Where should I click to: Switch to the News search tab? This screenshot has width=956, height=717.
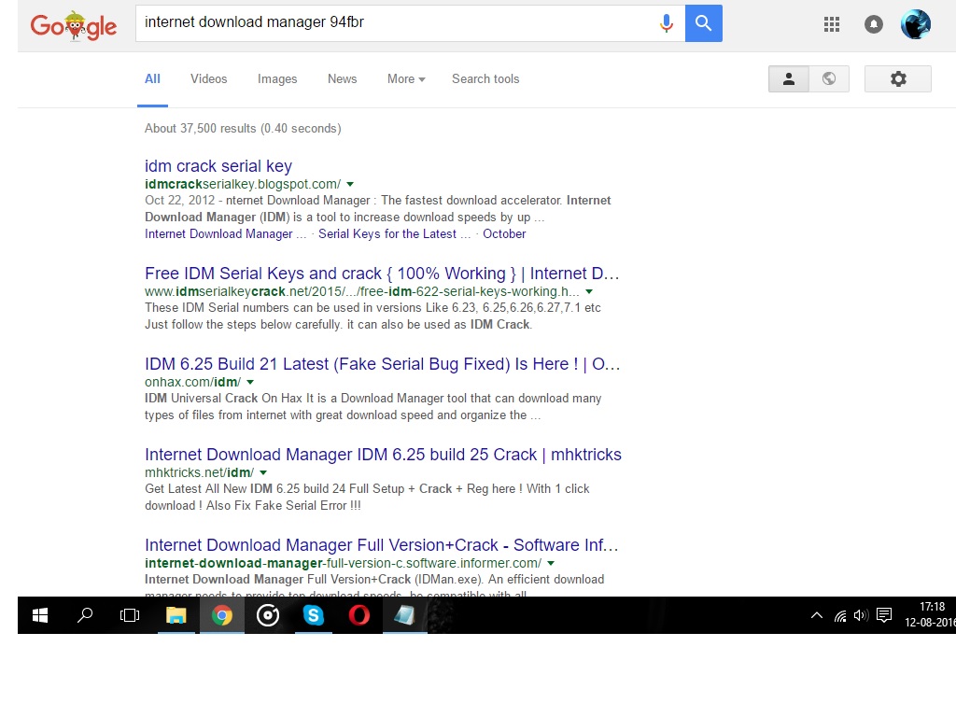point(342,79)
